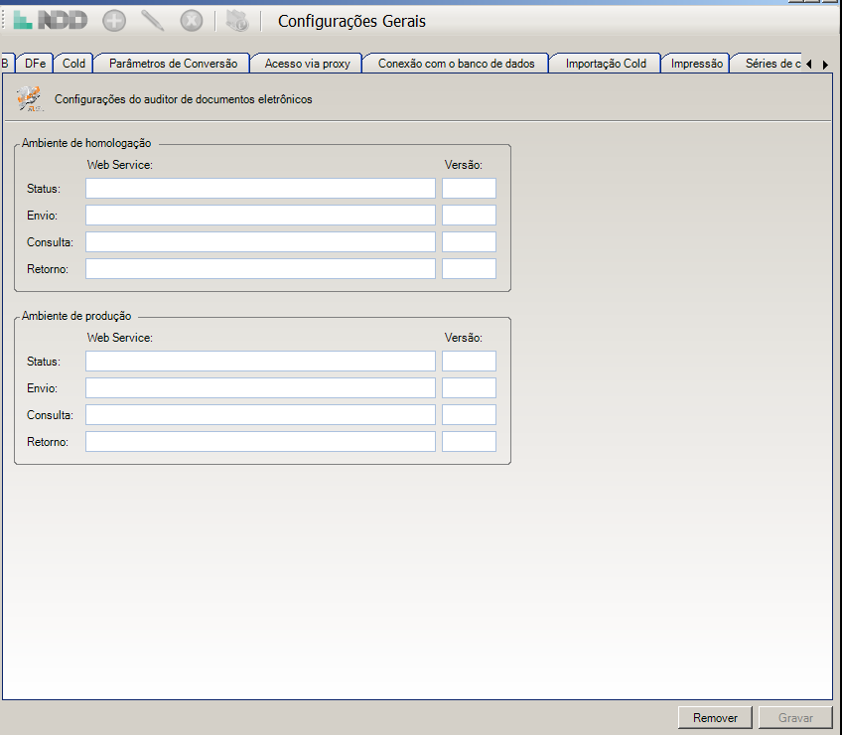This screenshot has height=735, width=842.
Task: Click the delete (X) toolbar icon
Action: pyautogui.click(x=191, y=20)
